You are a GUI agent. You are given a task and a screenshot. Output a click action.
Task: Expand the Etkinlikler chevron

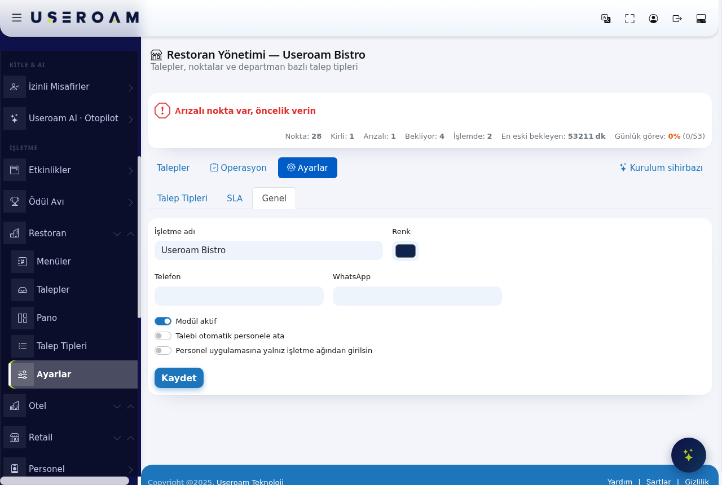130,171
